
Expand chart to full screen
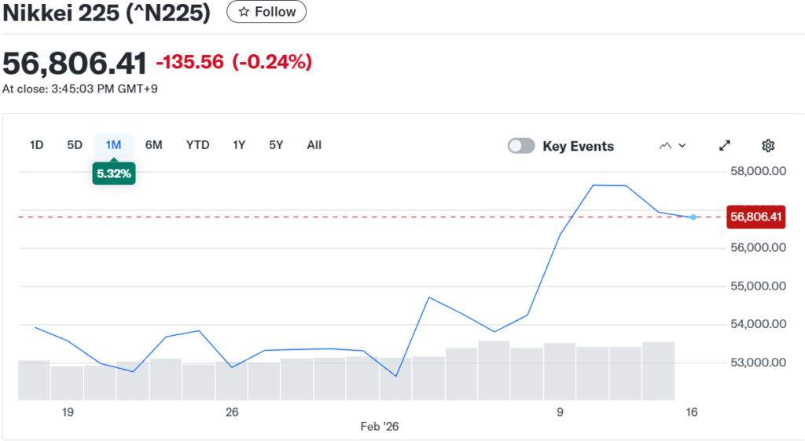coord(725,145)
